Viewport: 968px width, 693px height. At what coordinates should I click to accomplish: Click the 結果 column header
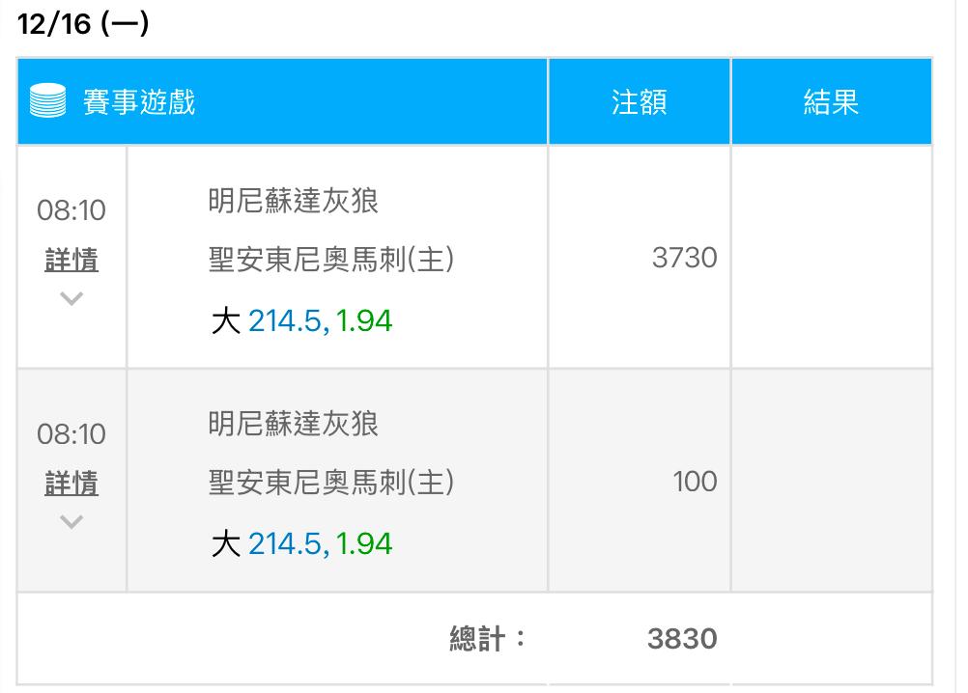[831, 101]
